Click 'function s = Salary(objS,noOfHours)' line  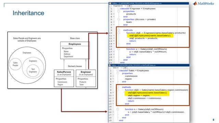(x=144, y=109)
